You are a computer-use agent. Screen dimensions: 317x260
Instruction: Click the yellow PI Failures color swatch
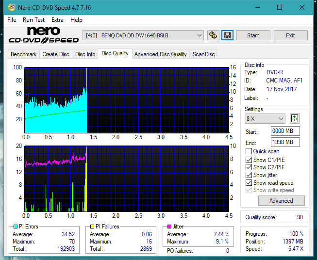pos(92,227)
